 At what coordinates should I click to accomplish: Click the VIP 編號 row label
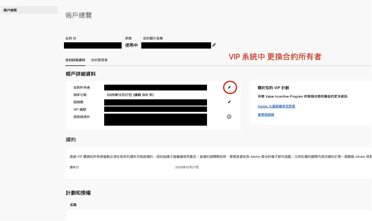tap(80, 110)
